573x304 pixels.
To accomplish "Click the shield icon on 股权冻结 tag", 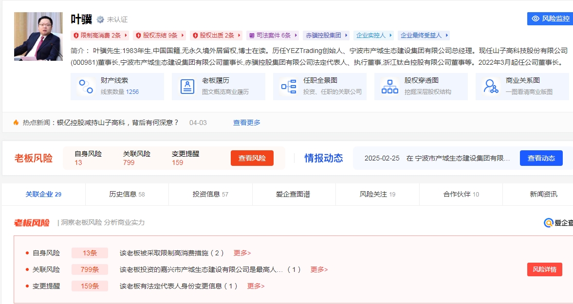I will tap(138, 36).
